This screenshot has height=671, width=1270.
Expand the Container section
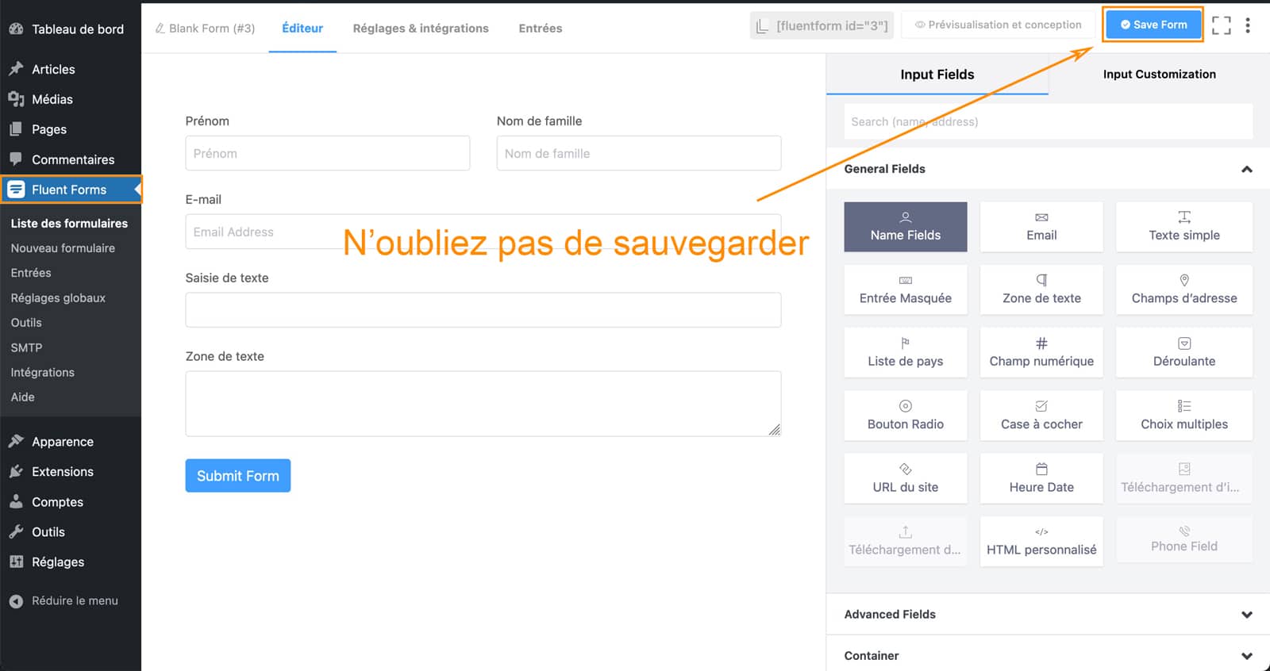1048,655
